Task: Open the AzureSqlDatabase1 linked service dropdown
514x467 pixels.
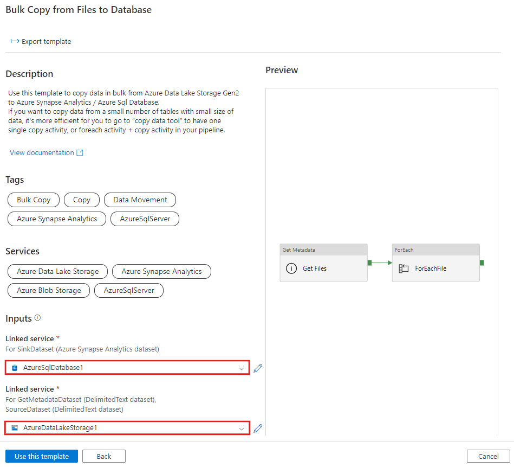Action: point(127,368)
